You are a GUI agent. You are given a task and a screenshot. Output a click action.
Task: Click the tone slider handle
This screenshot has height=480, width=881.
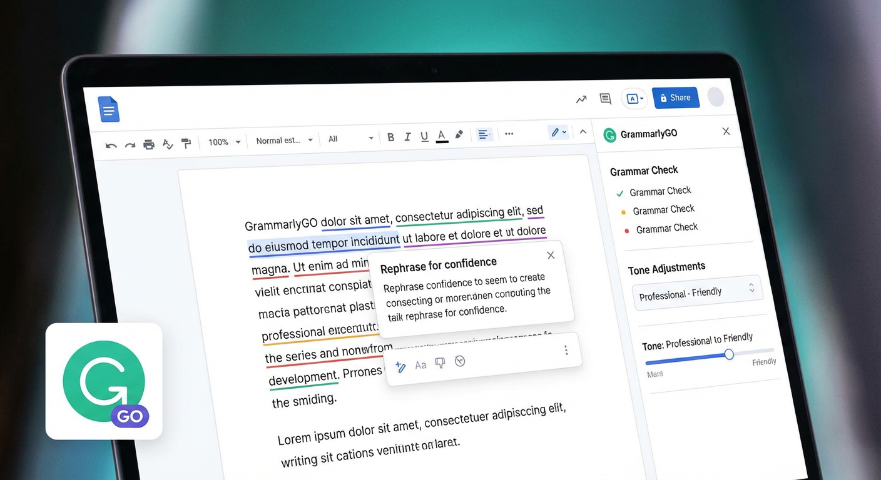point(729,354)
